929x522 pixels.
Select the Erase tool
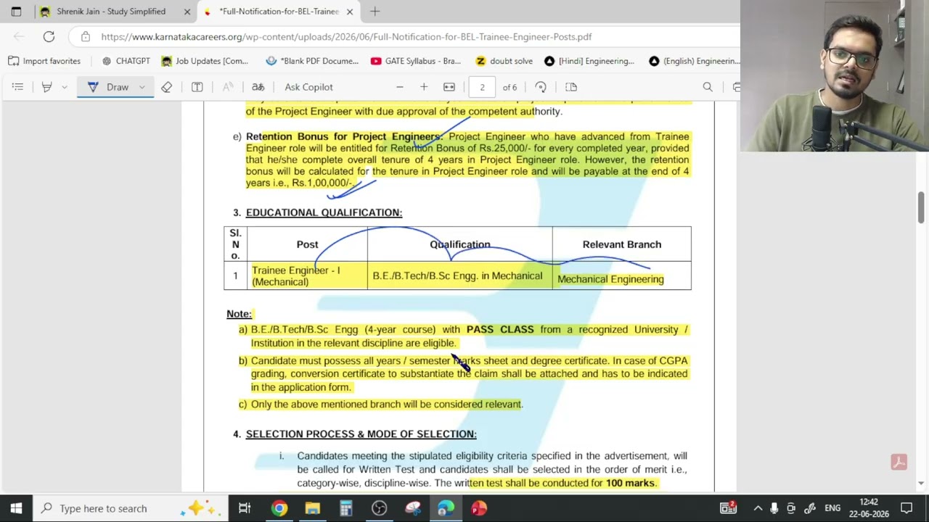pos(166,87)
